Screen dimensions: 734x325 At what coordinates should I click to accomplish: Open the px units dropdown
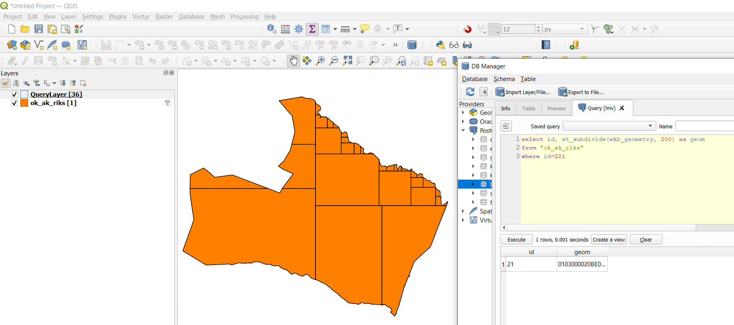(565, 29)
